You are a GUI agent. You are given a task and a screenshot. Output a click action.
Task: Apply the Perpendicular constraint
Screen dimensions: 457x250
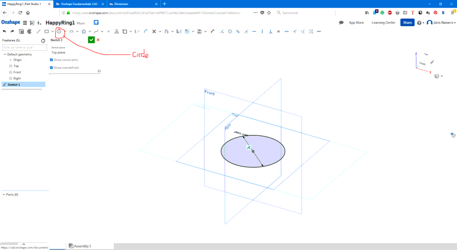coord(271,32)
